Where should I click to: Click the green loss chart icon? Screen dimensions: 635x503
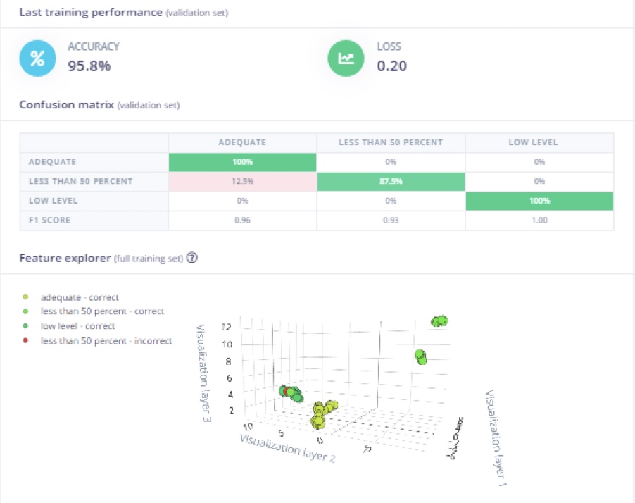tap(346, 58)
